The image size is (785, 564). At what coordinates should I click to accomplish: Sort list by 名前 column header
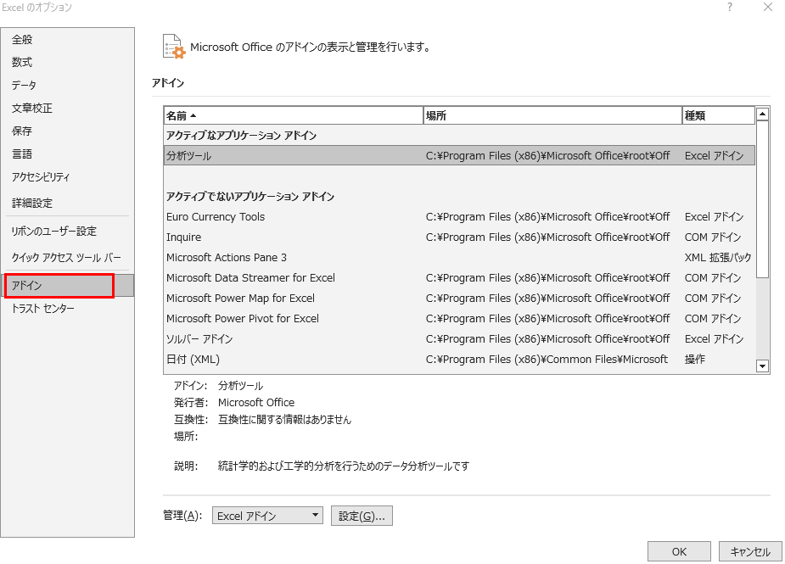point(293,115)
